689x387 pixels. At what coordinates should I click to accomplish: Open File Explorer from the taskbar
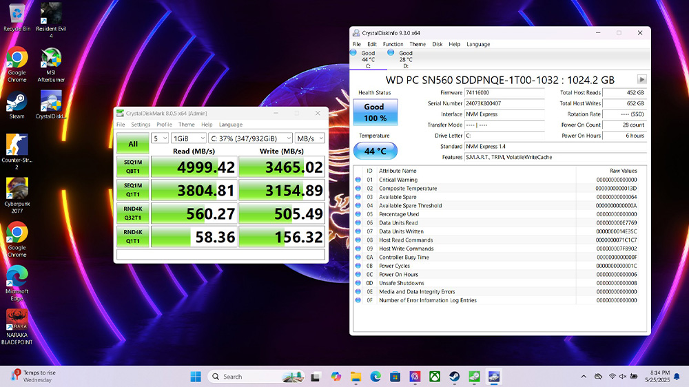(x=356, y=377)
